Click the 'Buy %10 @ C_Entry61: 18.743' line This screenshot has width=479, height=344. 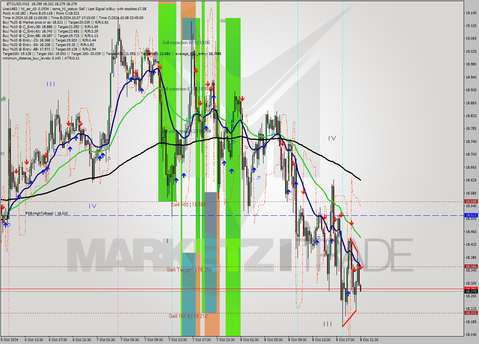point(50,31)
